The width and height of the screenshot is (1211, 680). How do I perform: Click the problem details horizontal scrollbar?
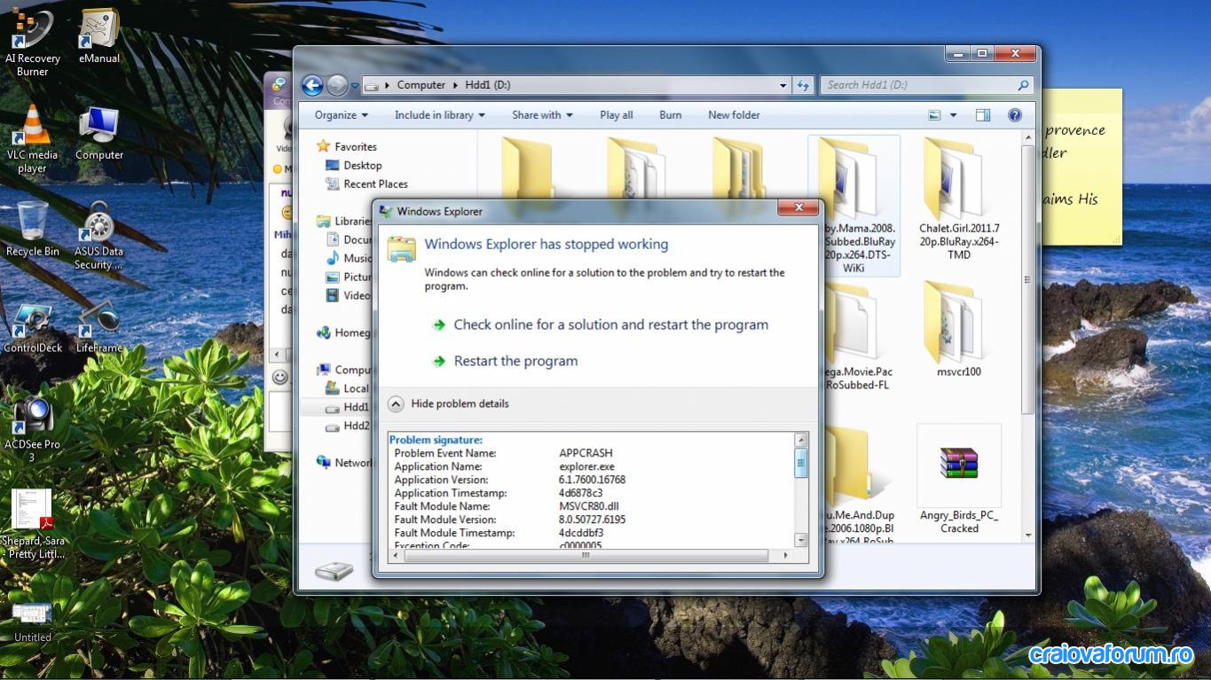(586, 556)
